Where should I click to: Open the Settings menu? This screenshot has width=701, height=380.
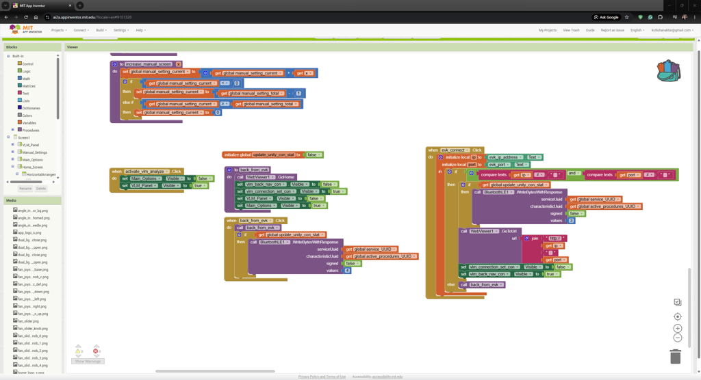coord(121,30)
